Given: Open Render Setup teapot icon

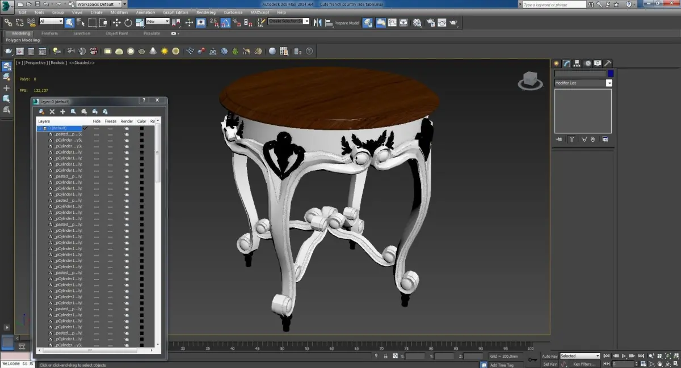Looking at the screenshot, I should [430, 23].
